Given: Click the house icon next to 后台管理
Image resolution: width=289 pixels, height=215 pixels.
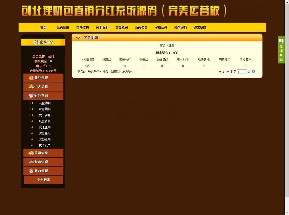Looking at the screenshot, I should pyautogui.click(x=31, y=170).
